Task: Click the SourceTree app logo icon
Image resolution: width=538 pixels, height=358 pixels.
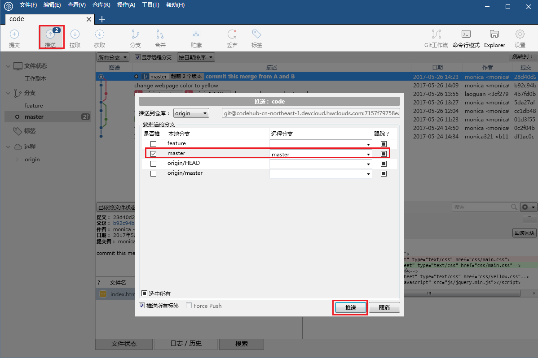Action: tap(8, 6)
